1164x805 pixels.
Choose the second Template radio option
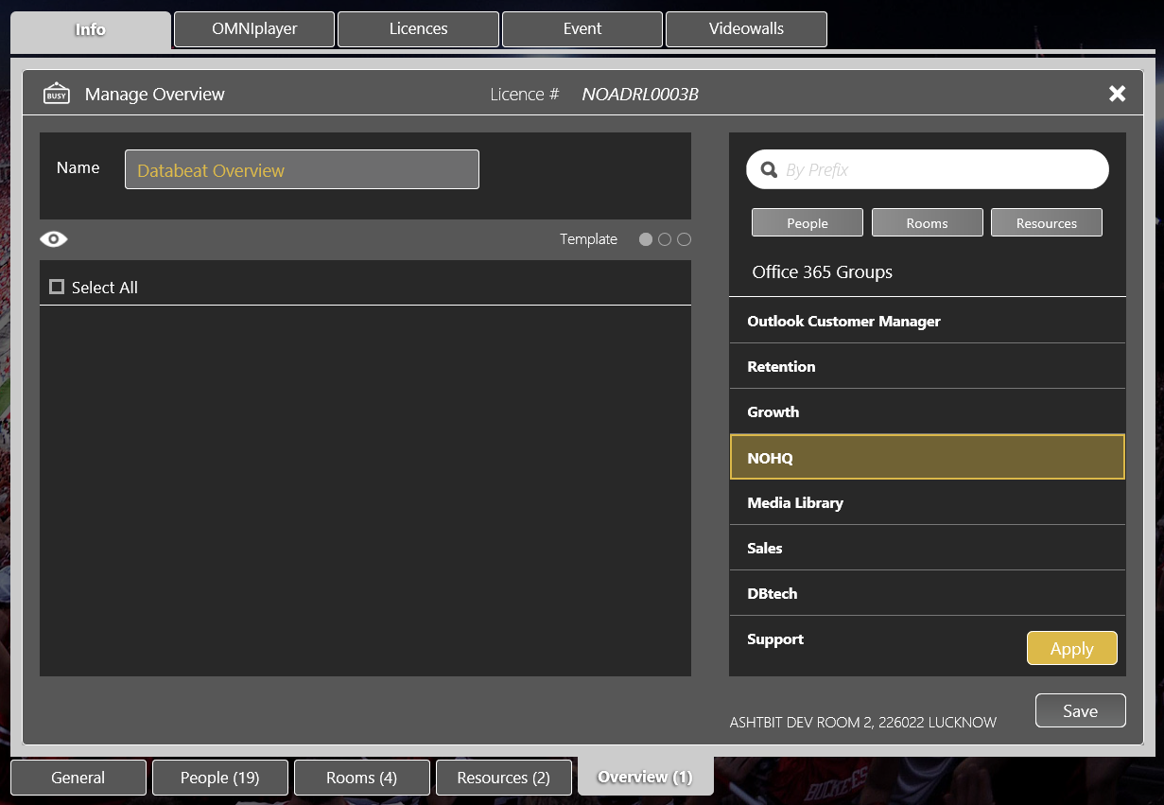665,239
